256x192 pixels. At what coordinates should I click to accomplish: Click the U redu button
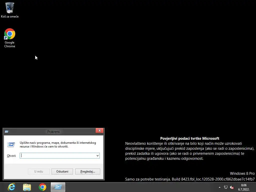[39, 171]
